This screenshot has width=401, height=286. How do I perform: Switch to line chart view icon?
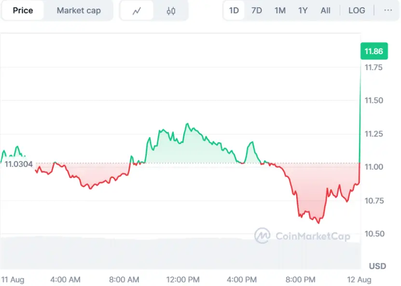137,11
